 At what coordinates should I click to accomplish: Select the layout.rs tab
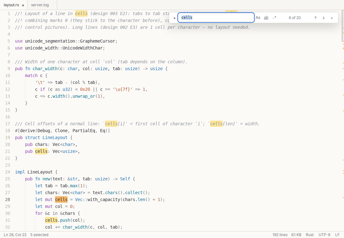click(x=11, y=5)
